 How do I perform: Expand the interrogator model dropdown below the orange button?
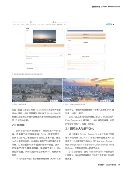point(45,51)
